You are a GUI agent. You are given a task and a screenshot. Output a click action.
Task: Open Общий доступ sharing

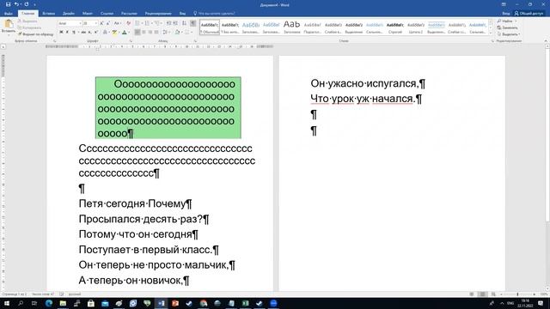click(529, 14)
